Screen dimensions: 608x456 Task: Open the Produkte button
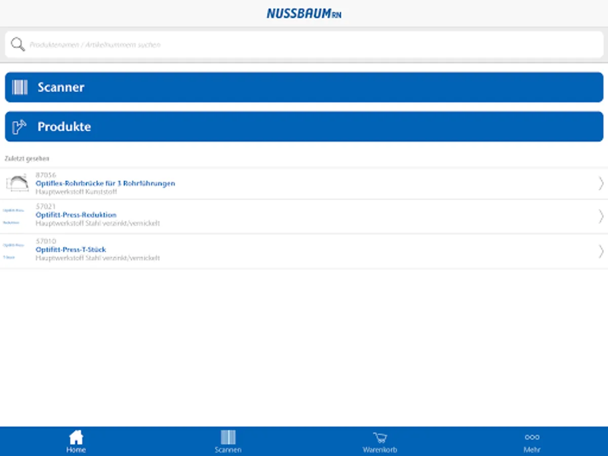click(304, 127)
